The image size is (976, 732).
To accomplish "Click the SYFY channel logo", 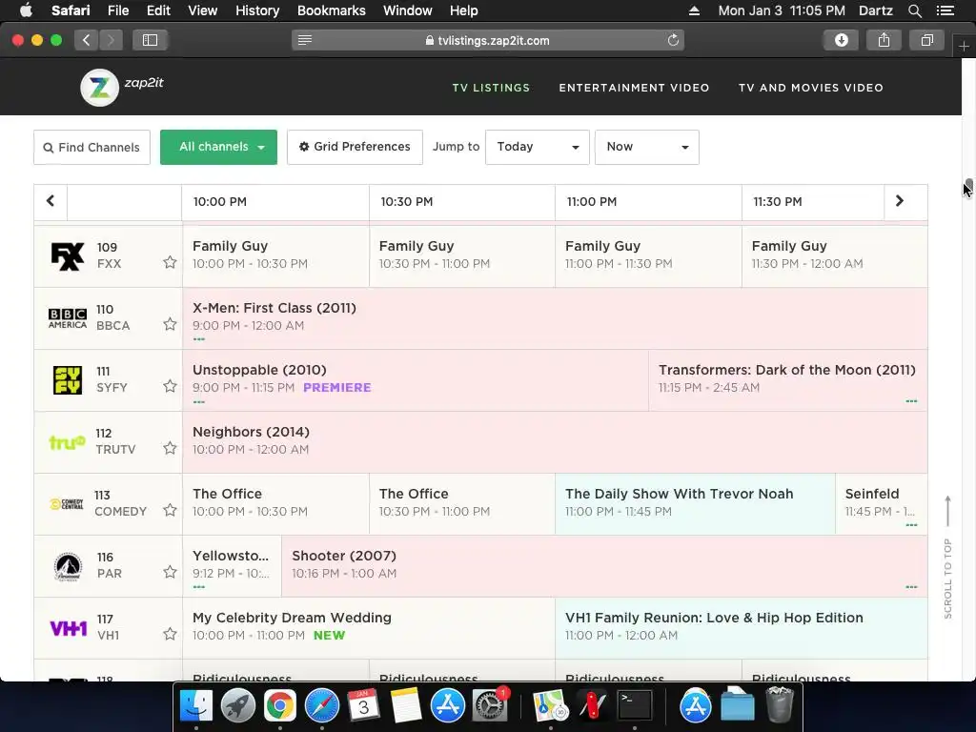I will pos(68,379).
